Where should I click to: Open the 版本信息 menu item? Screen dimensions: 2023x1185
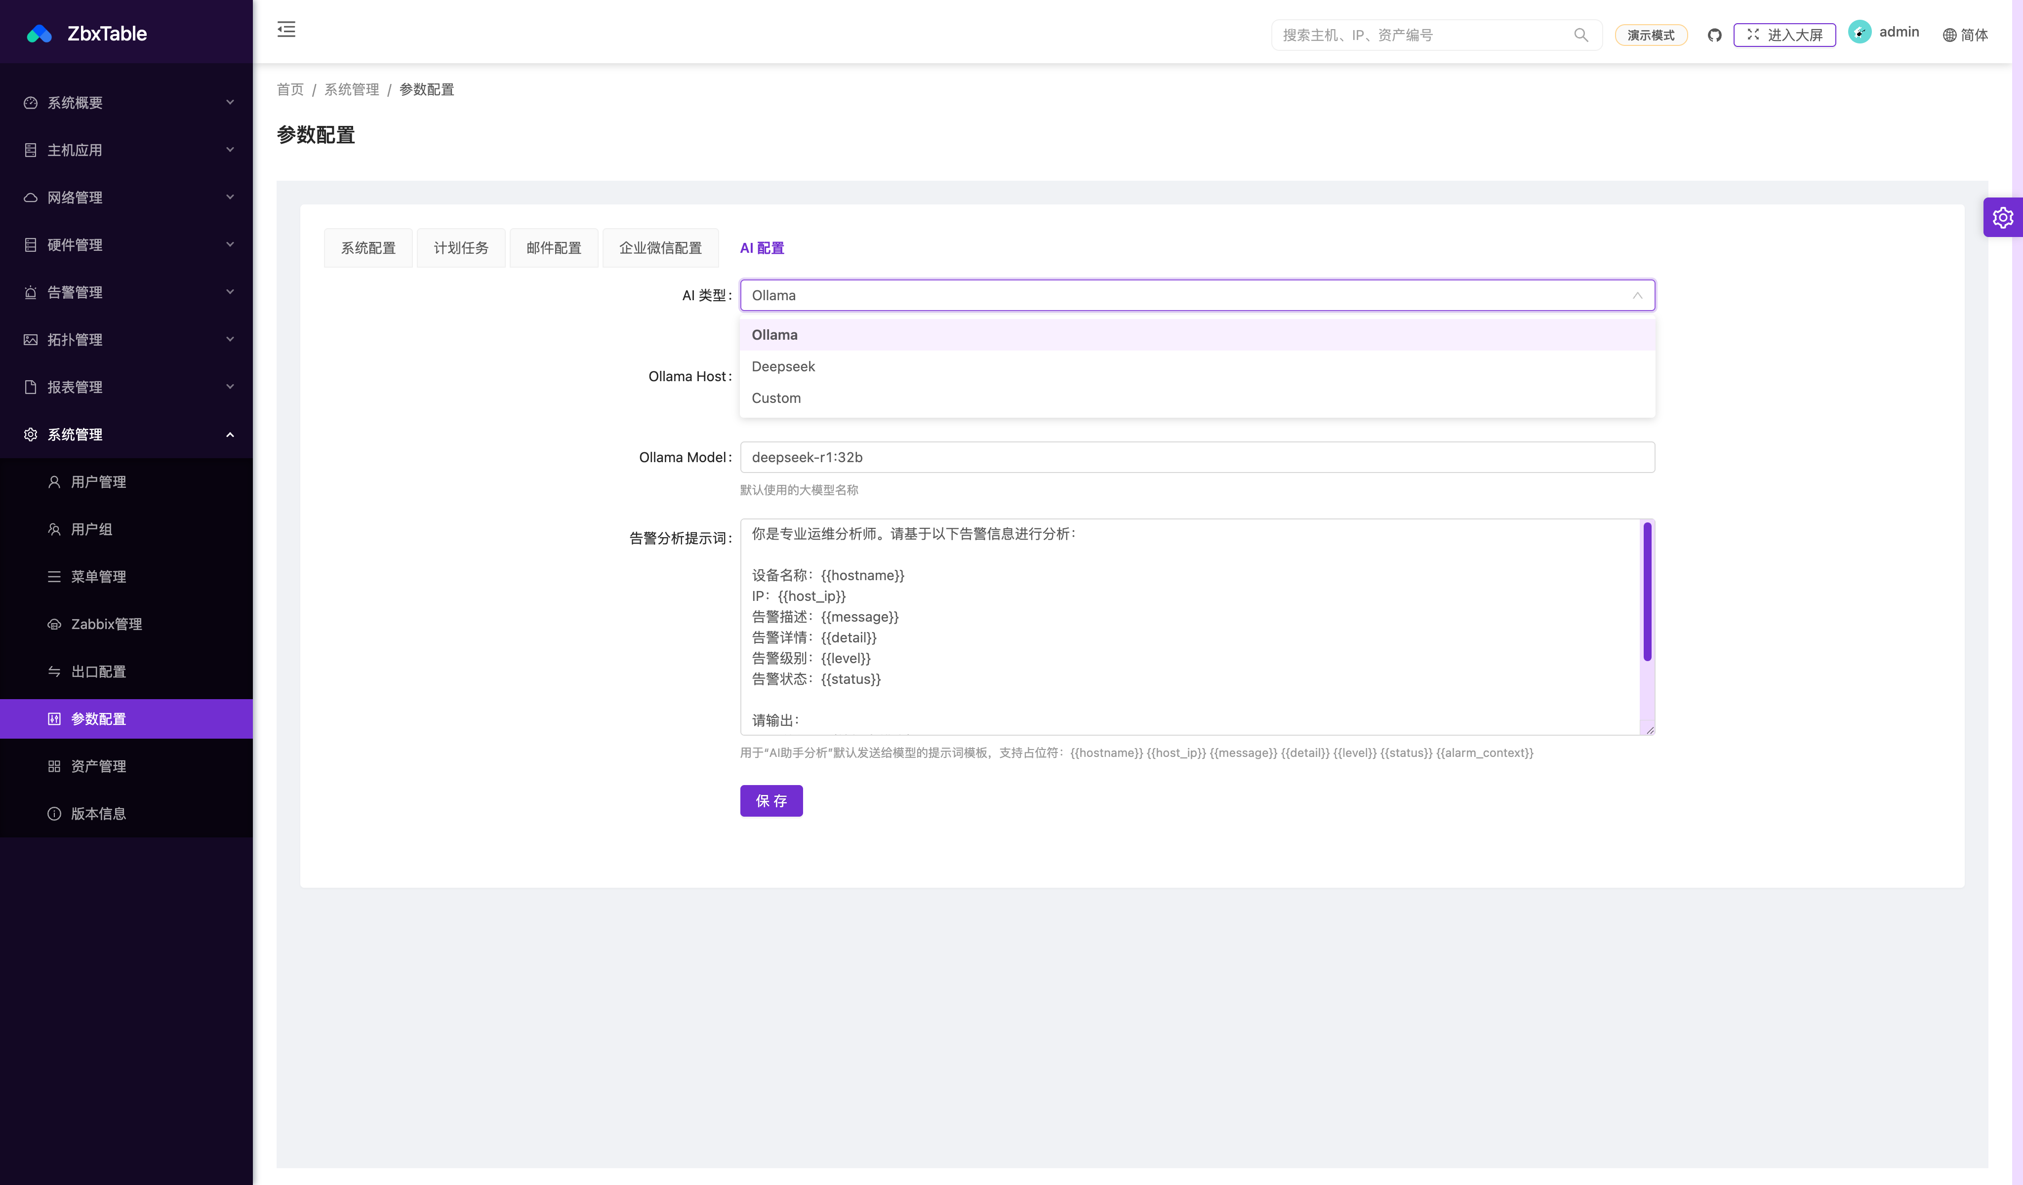point(126,813)
